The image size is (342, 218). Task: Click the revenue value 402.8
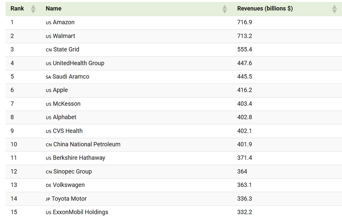click(x=244, y=117)
